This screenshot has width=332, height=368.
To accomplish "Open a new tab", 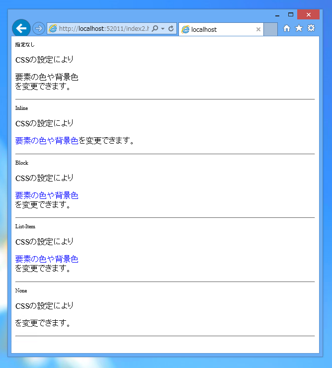I will pos(270,29).
